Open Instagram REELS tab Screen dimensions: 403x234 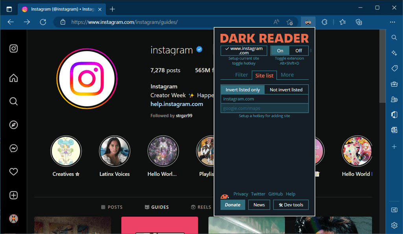coord(201,207)
